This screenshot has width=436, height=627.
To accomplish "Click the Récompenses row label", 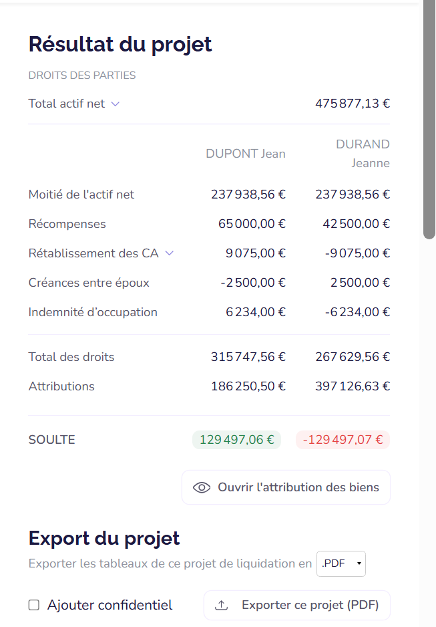I will [67, 224].
